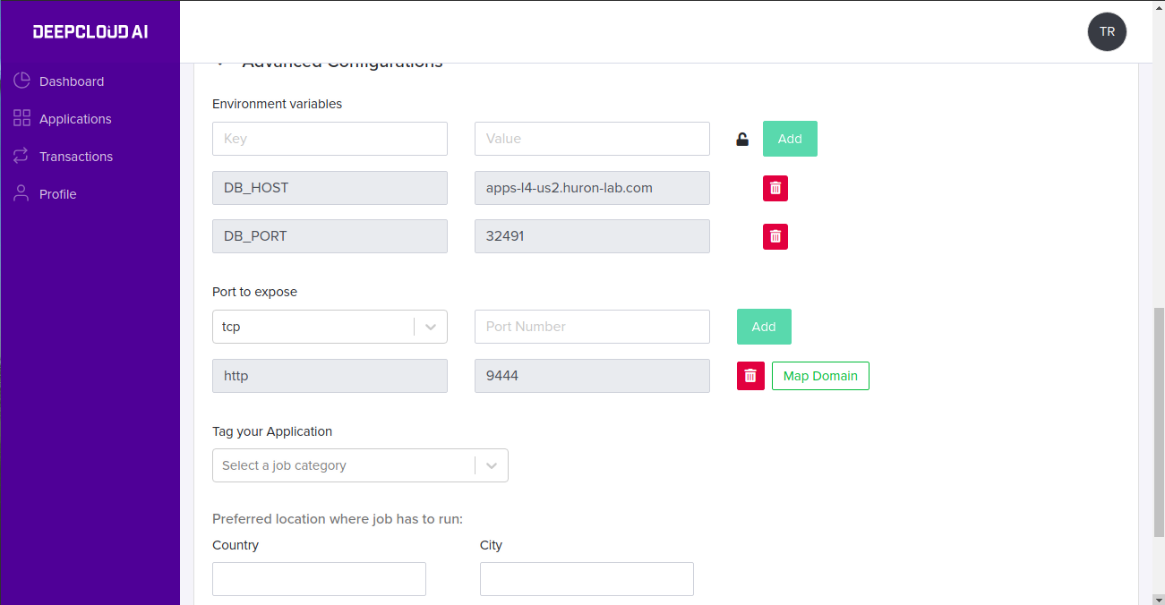Expand the tcp dropdown chevron arrow
This screenshot has width=1165, height=605.
431,327
